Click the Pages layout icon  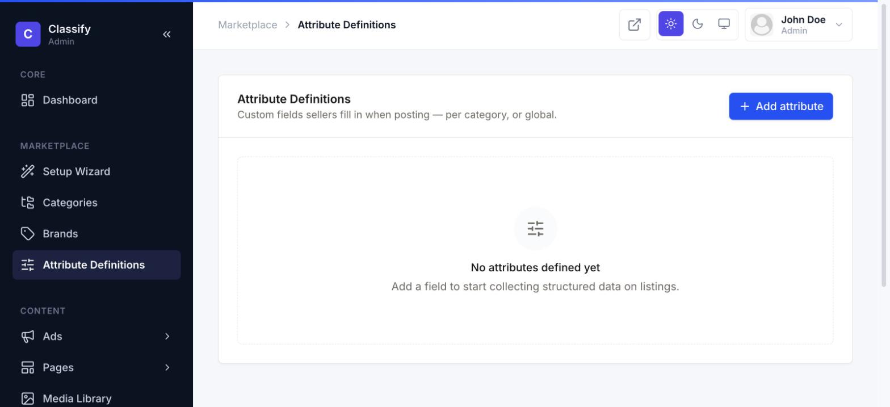point(28,368)
